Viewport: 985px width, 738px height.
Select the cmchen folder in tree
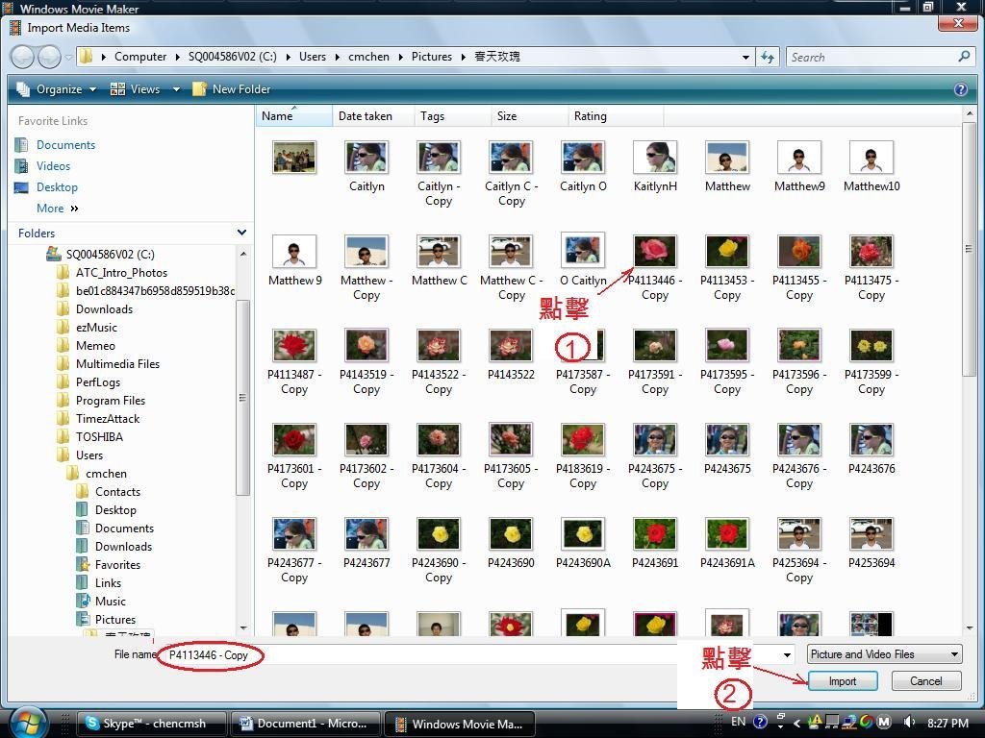[106, 474]
